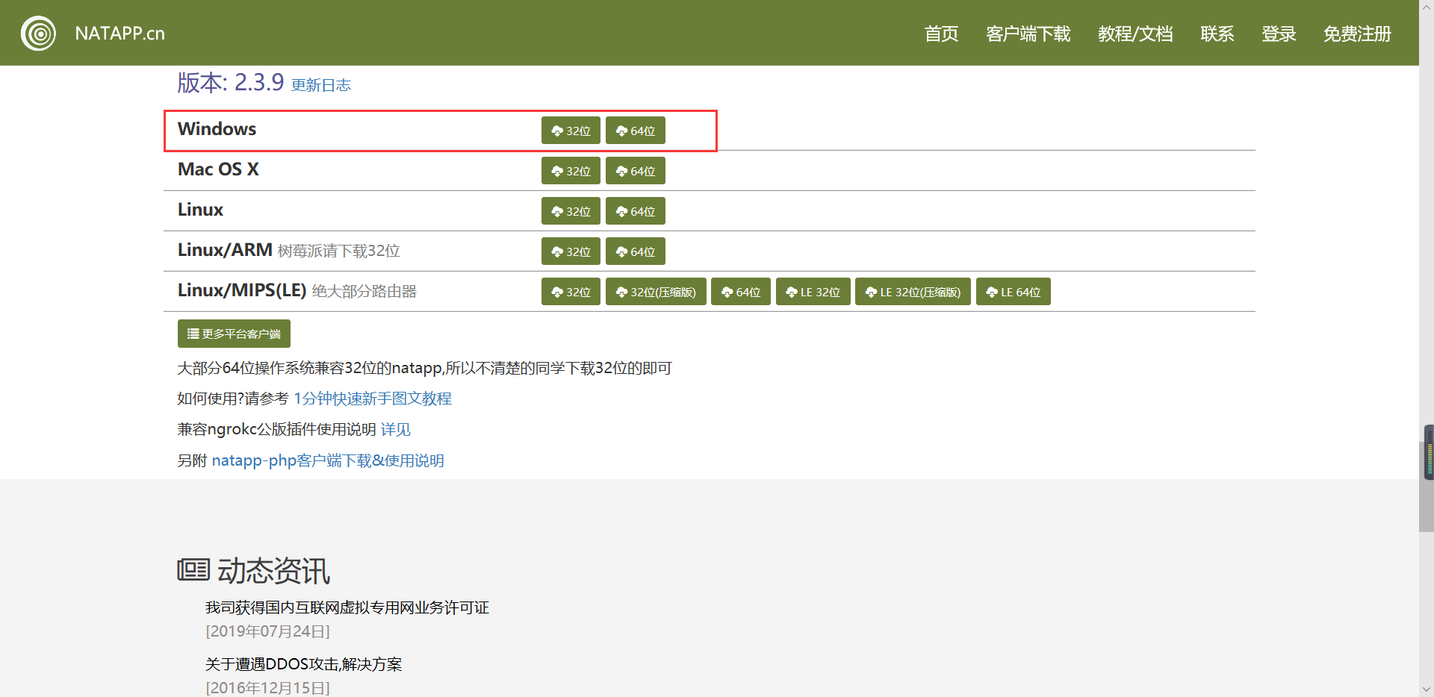Open the 详见 link for ngrokc plugin
Screen dimensions: 1434x697
(x=396, y=429)
